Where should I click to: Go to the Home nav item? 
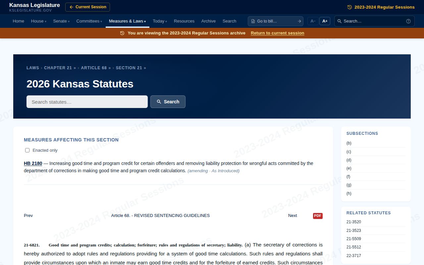click(x=19, y=21)
